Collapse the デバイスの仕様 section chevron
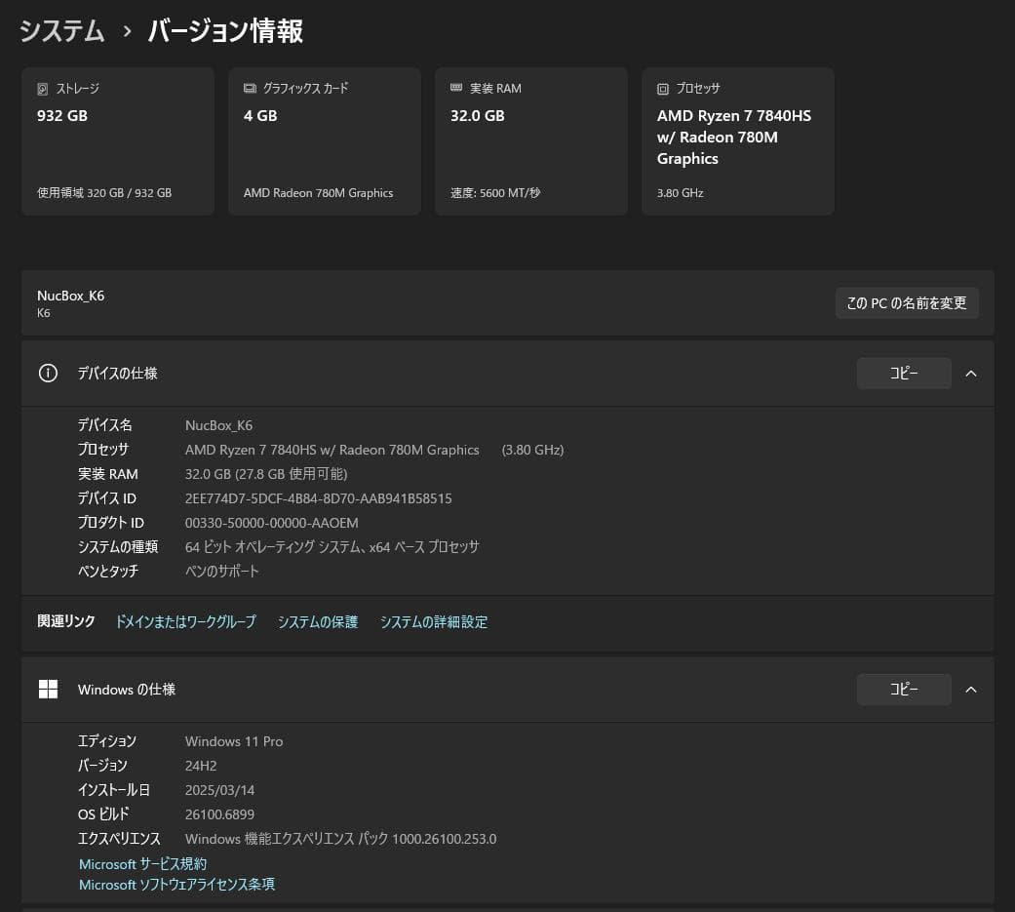 tap(970, 373)
